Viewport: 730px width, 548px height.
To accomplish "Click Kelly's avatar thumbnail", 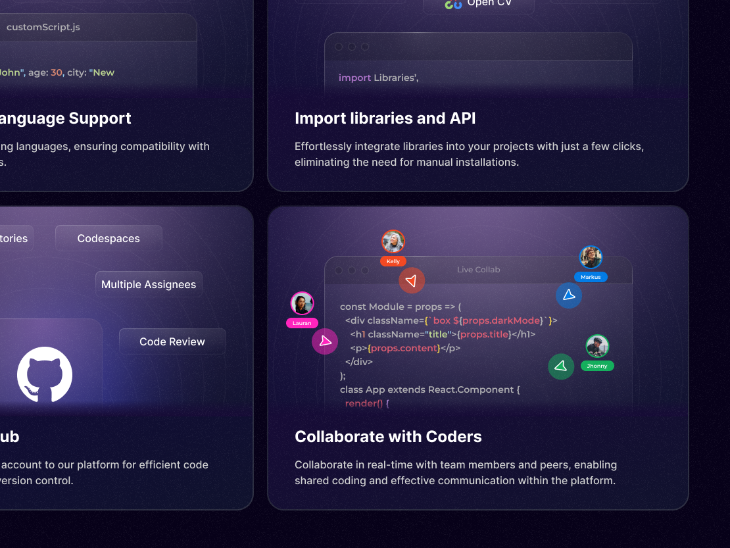I will point(393,242).
